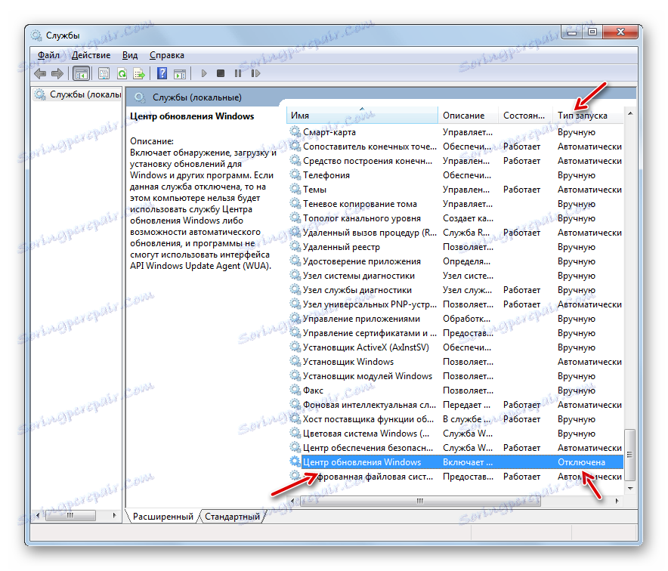Click the Refresh toolbar icon
The width and height of the screenshot is (668, 571).
[x=122, y=74]
